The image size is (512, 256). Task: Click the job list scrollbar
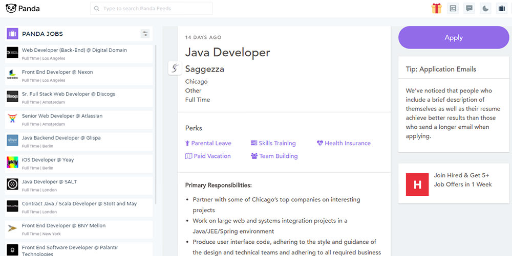coord(156,125)
